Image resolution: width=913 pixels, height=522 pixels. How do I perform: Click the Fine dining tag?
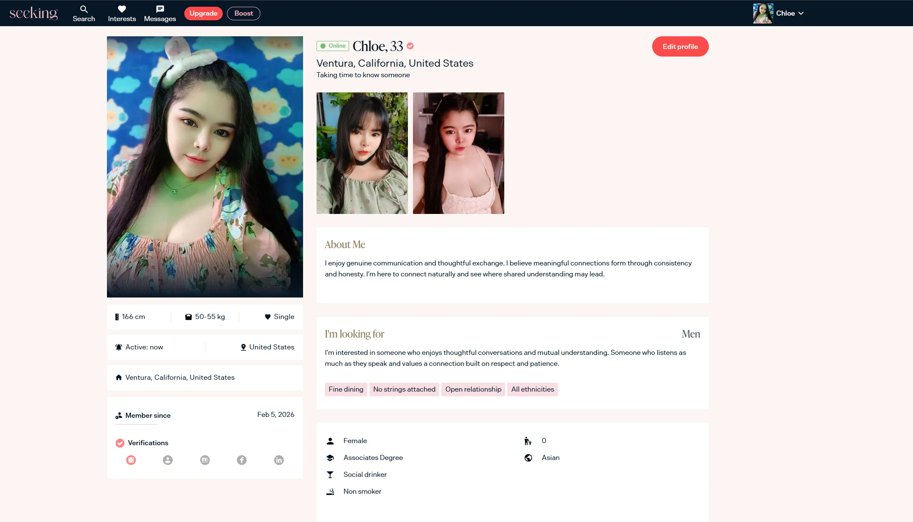(346, 389)
